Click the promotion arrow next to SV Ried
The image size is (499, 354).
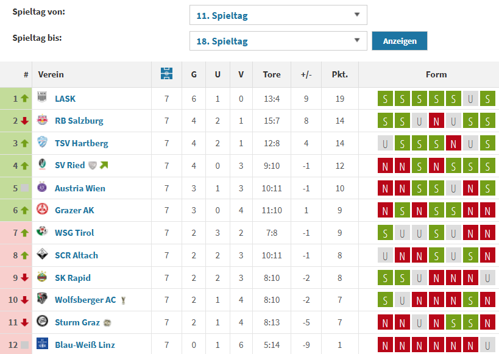coord(104,165)
